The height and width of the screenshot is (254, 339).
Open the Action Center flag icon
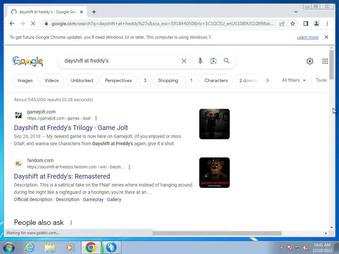290,248
